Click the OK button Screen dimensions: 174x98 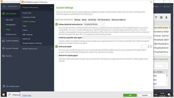coord(130,95)
